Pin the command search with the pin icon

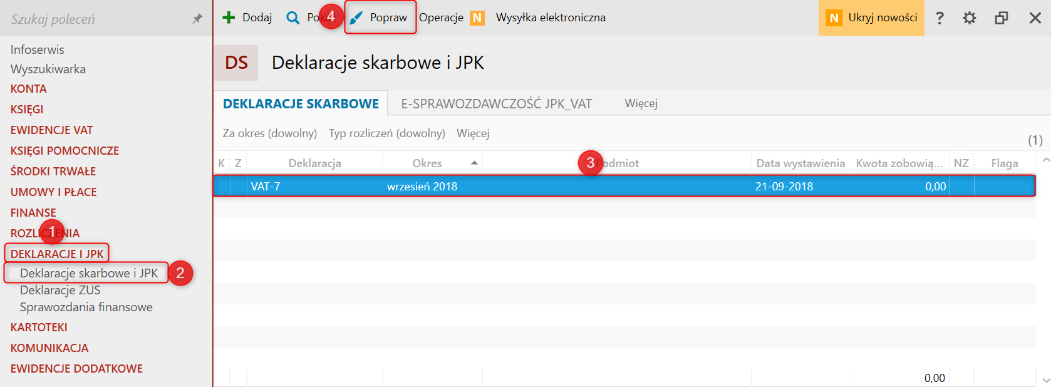(x=197, y=19)
